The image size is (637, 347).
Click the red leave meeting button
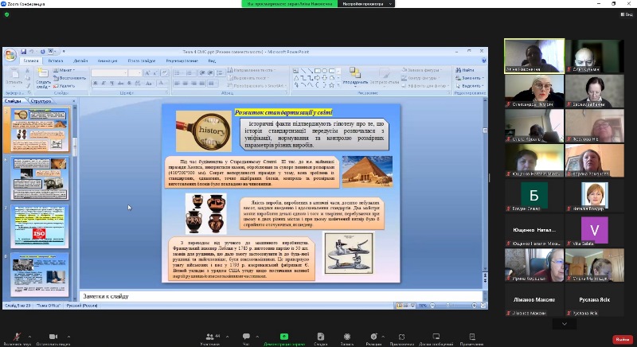622,338
